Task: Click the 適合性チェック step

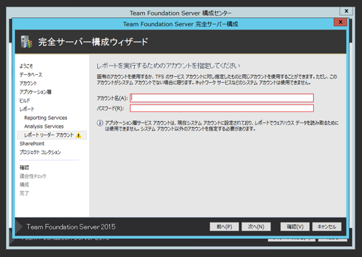Action: (x=33, y=176)
